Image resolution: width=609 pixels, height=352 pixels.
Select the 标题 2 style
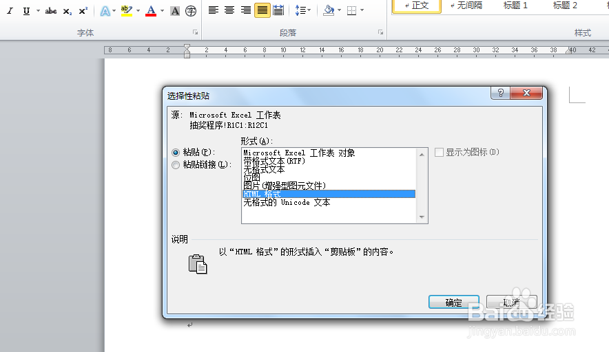pos(565,5)
